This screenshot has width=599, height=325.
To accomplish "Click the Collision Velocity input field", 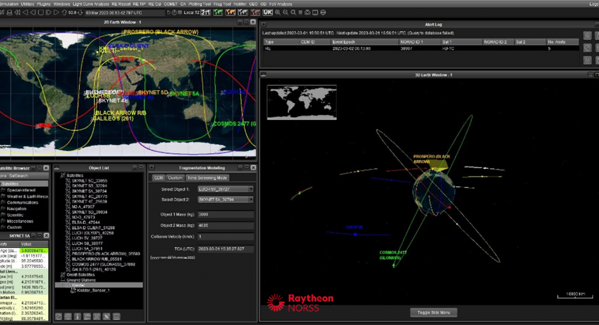I will point(225,236).
